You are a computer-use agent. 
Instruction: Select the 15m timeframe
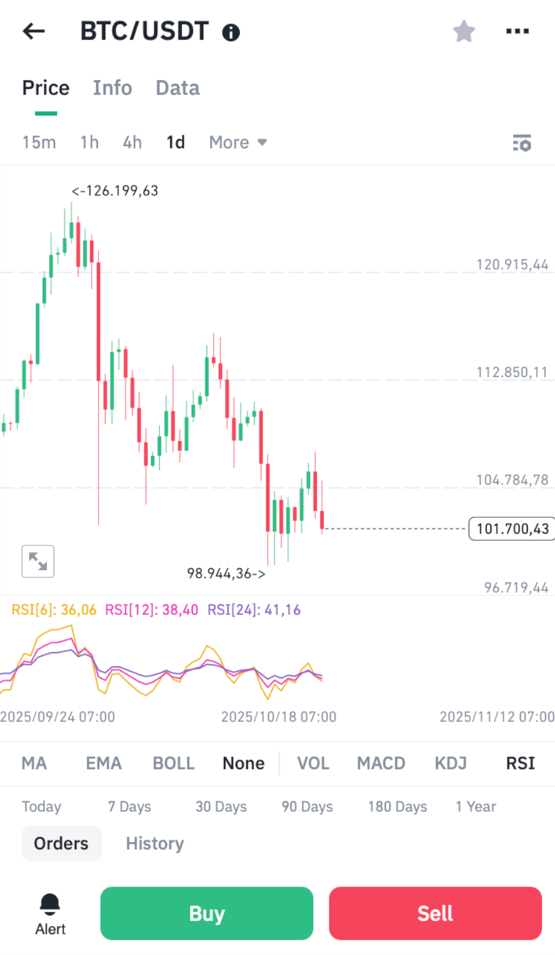(39, 143)
